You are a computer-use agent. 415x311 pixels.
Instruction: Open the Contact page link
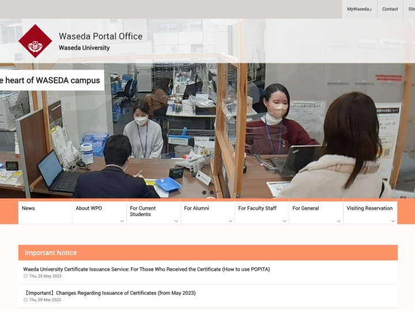click(390, 9)
